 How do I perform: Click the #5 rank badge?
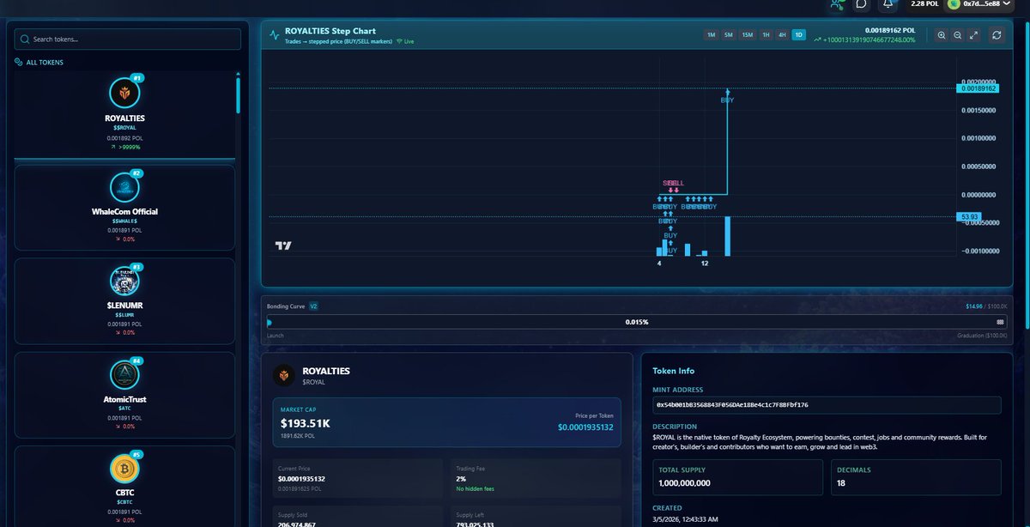pos(137,454)
